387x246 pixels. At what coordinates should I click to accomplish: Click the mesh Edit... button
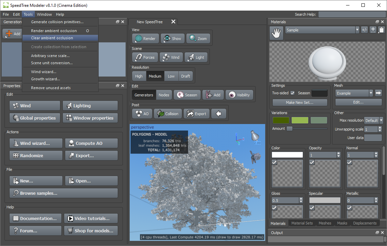pyautogui.click(x=358, y=102)
